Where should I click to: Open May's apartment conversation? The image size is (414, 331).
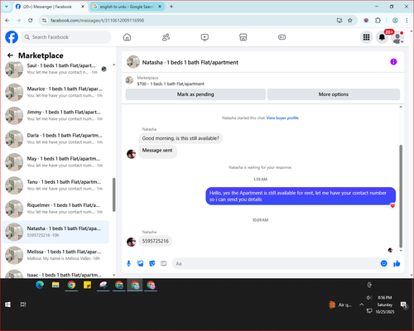(x=56, y=162)
